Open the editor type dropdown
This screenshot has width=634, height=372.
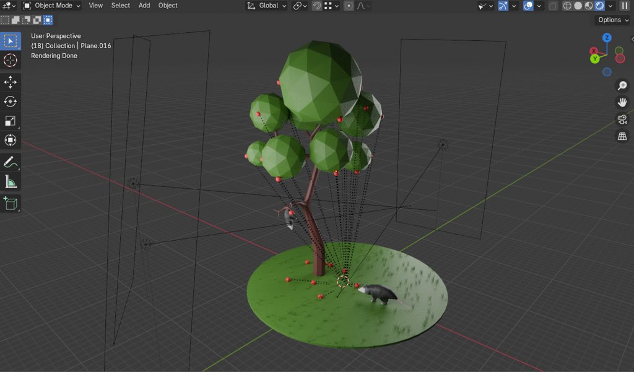tap(9, 6)
